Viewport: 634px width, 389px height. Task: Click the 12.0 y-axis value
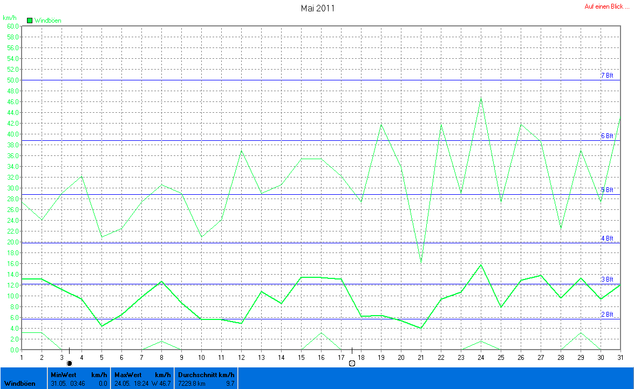coord(13,285)
